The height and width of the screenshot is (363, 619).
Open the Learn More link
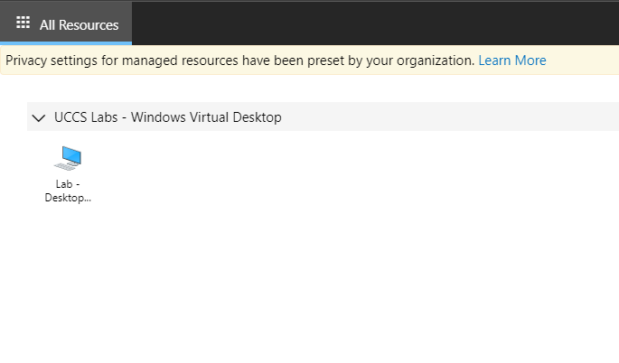pyautogui.click(x=512, y=60)
